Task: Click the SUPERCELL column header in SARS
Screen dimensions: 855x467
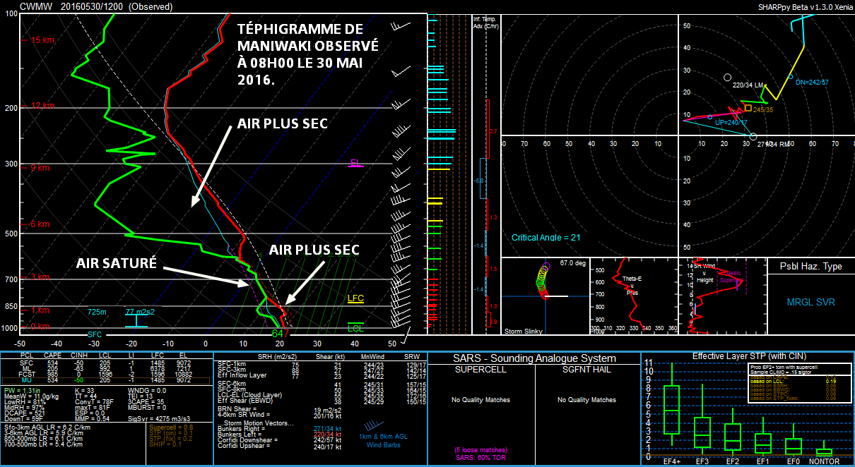Action: [480, 369]
